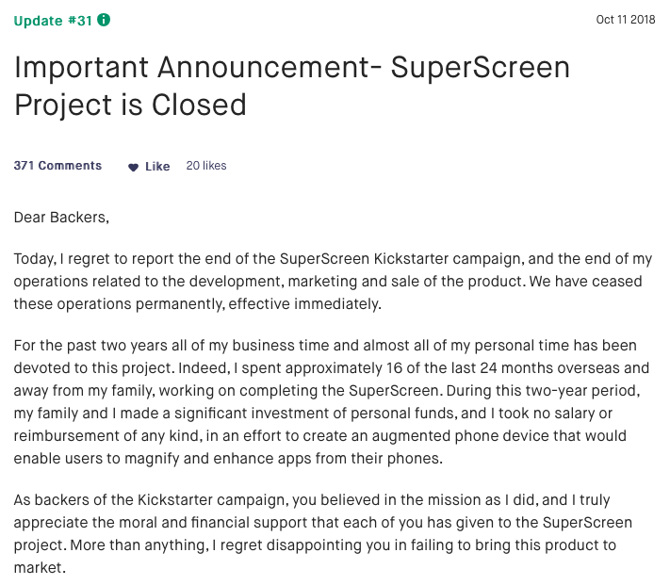Click the heart icon to like the update

point(134,167)
